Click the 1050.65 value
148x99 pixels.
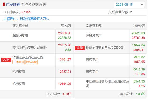coord(139,62)
